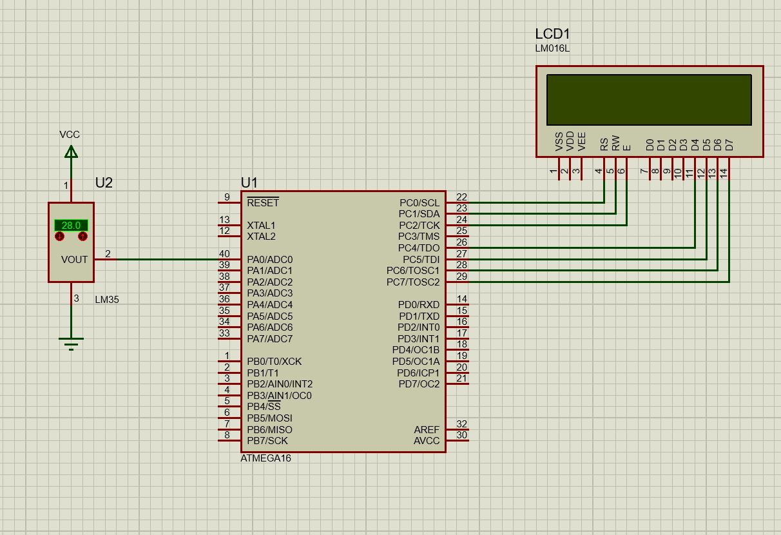Select the PB7/SCK pin label
This screenshot has height=535, width=781.
click(267, 441)
